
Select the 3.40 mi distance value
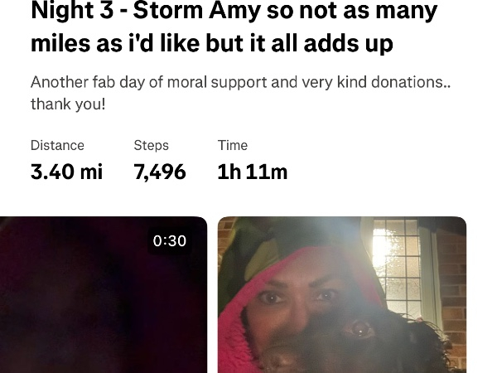66,172
